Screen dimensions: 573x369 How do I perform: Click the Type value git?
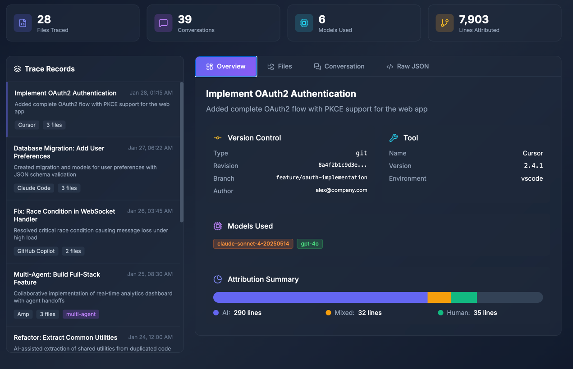pyautogui.click(x=362, y=153)
